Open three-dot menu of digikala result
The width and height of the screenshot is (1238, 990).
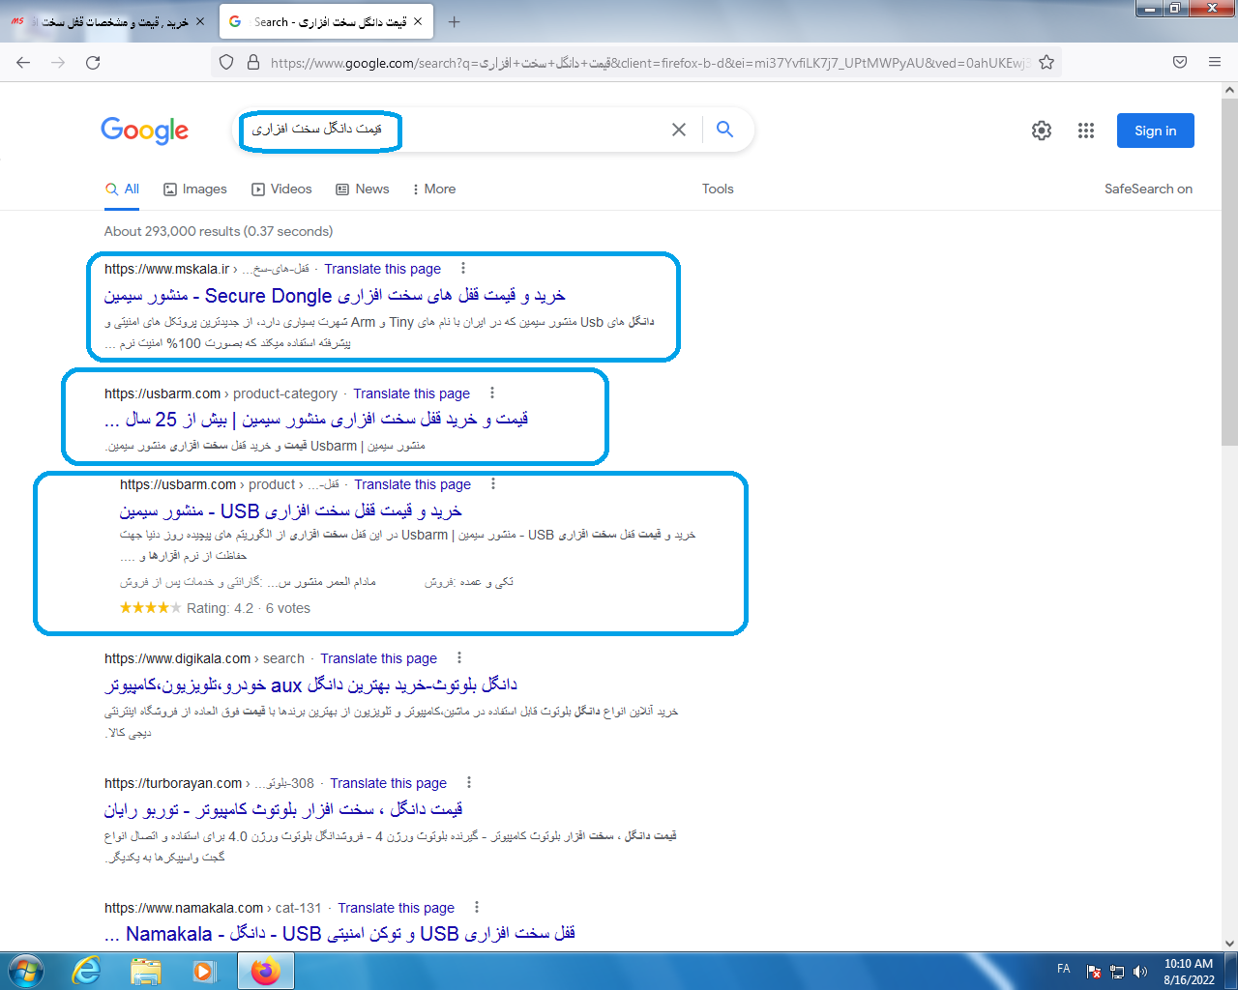459,657
